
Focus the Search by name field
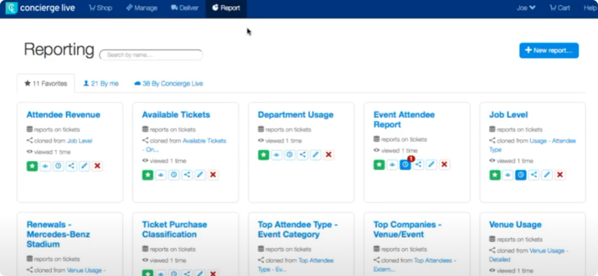point(151,55)
